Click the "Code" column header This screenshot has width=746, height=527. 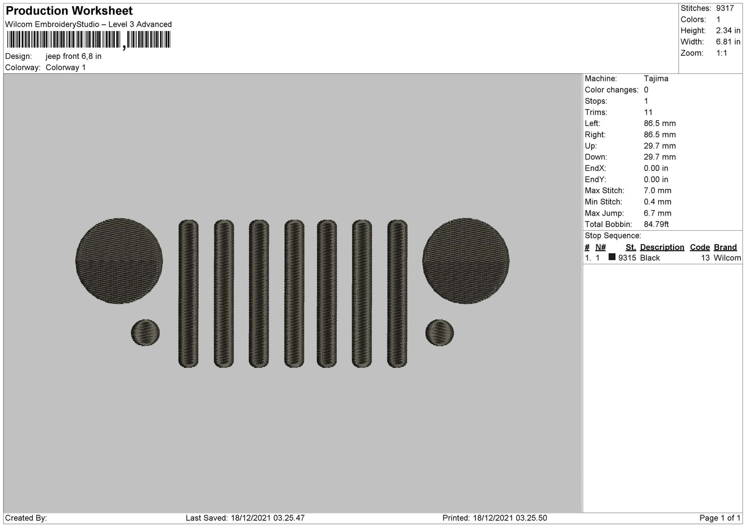point(700,247)
